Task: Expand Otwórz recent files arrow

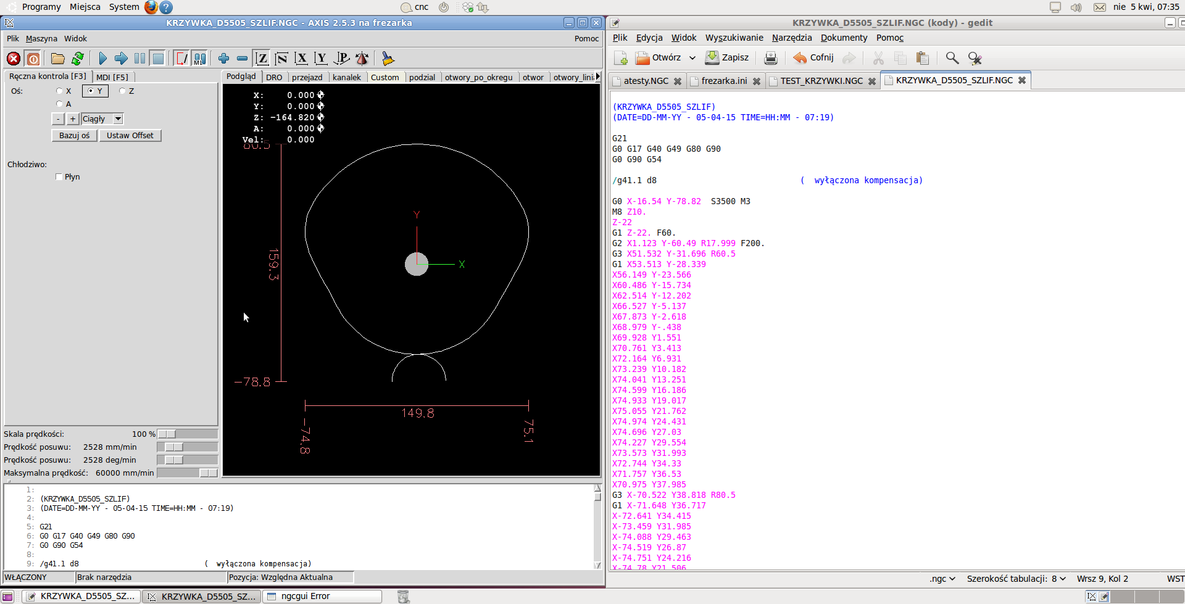Action: pos(692,58)
